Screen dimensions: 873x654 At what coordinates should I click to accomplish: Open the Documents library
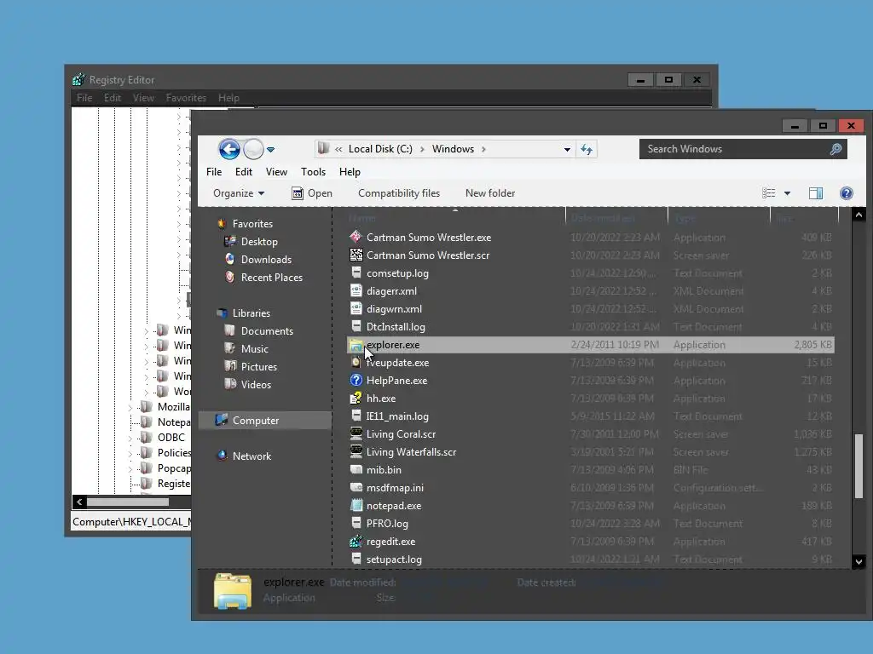(267, 331)
